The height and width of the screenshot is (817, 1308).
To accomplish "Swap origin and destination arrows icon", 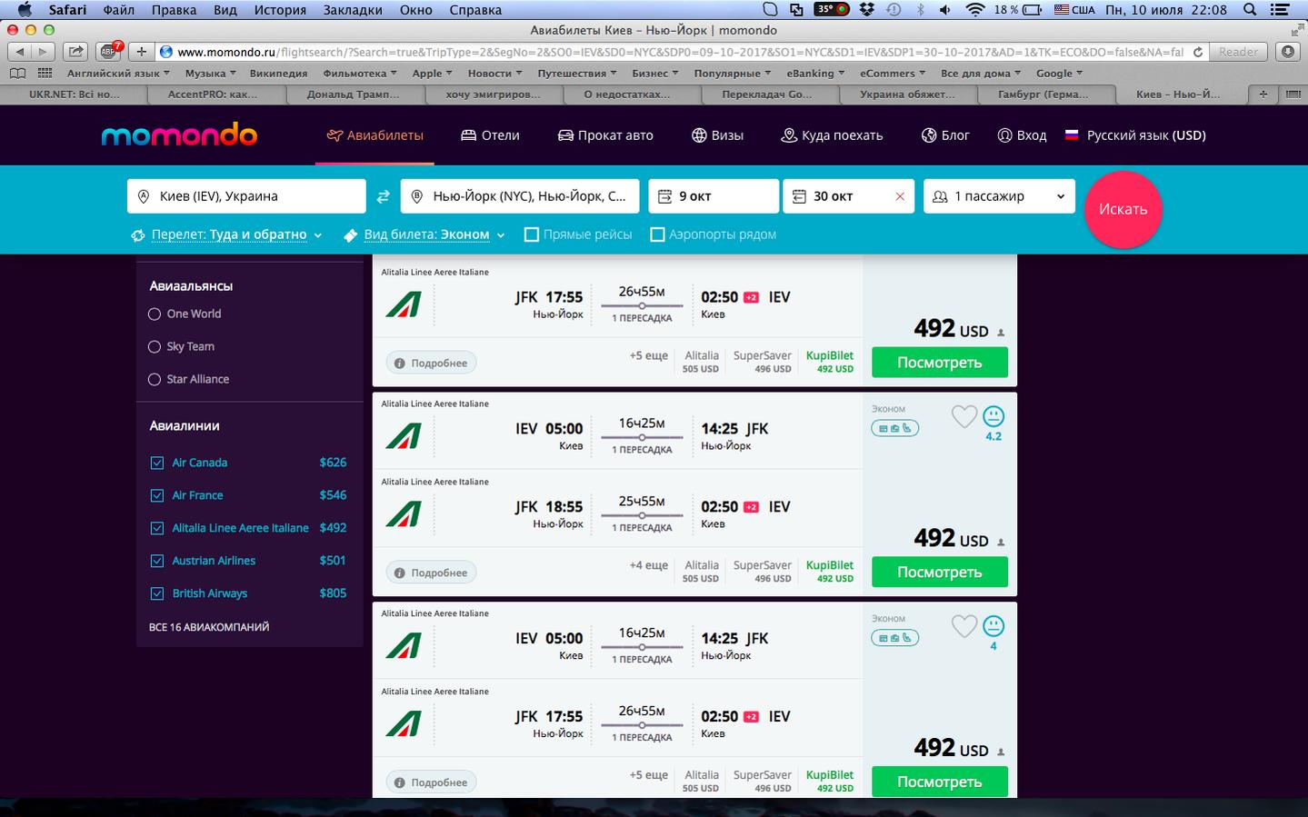I will (x=383, y=196).
